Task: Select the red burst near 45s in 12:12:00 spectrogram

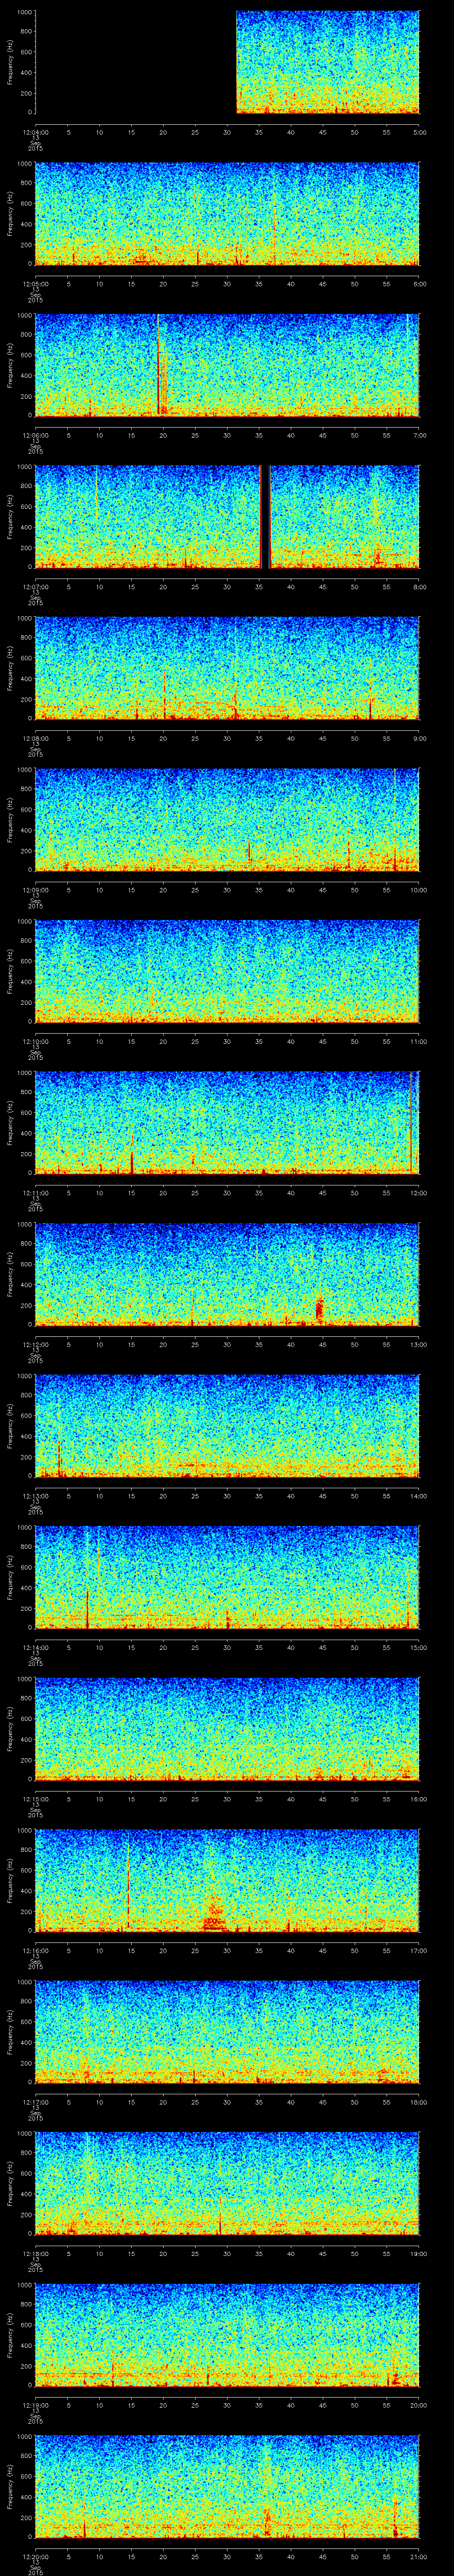Action: click(320, 1308)
